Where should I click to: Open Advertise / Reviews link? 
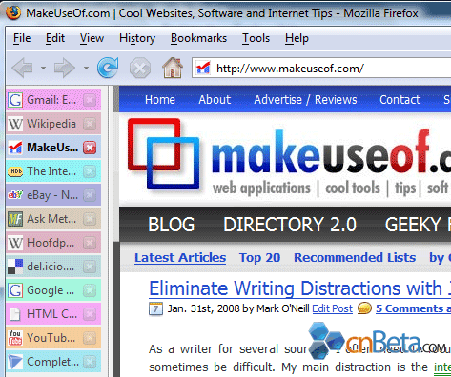(x=305, y=100)
